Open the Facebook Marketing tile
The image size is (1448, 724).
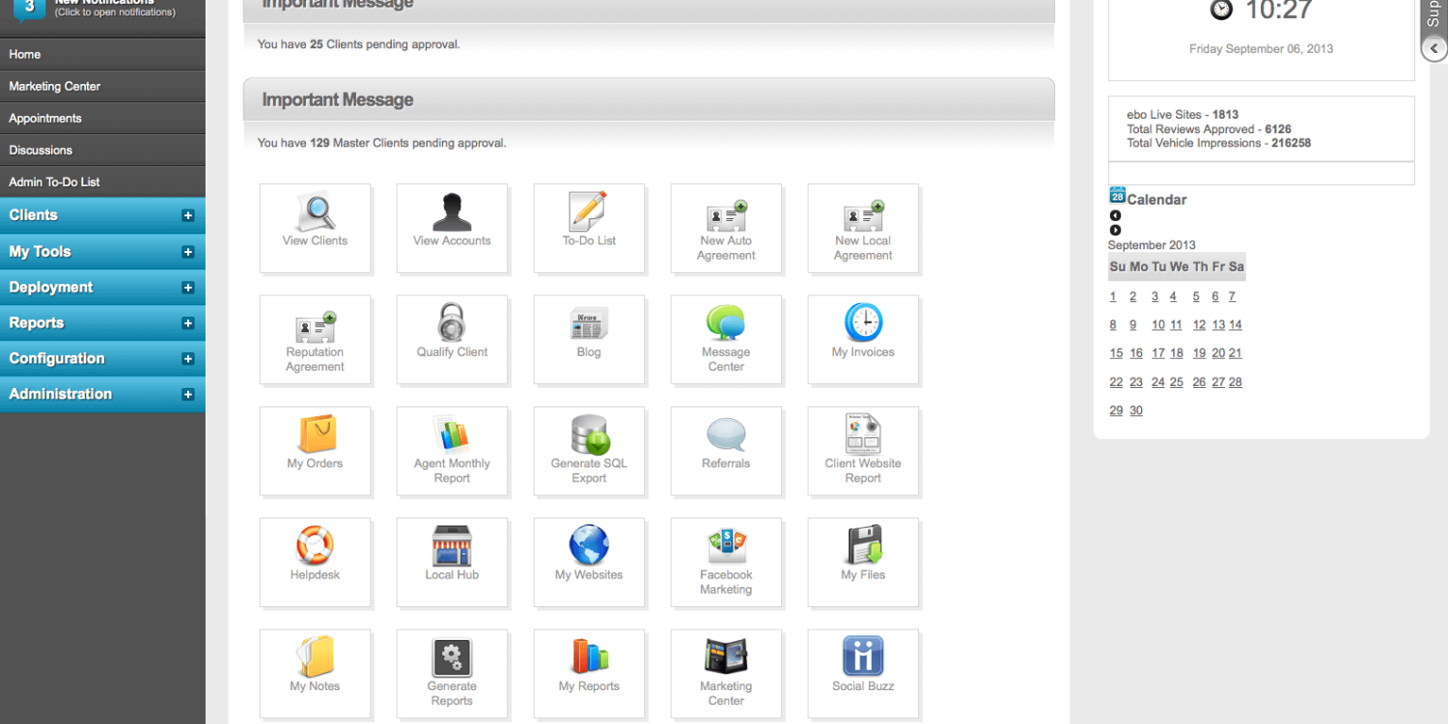(x=726, y=562)
